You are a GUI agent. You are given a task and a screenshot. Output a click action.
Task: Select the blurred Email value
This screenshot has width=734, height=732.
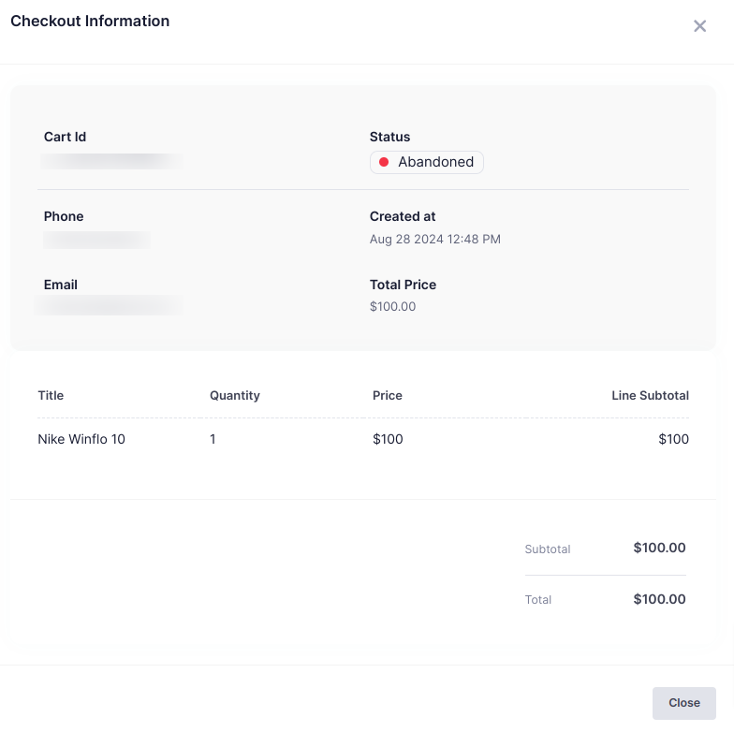(110, 306)
